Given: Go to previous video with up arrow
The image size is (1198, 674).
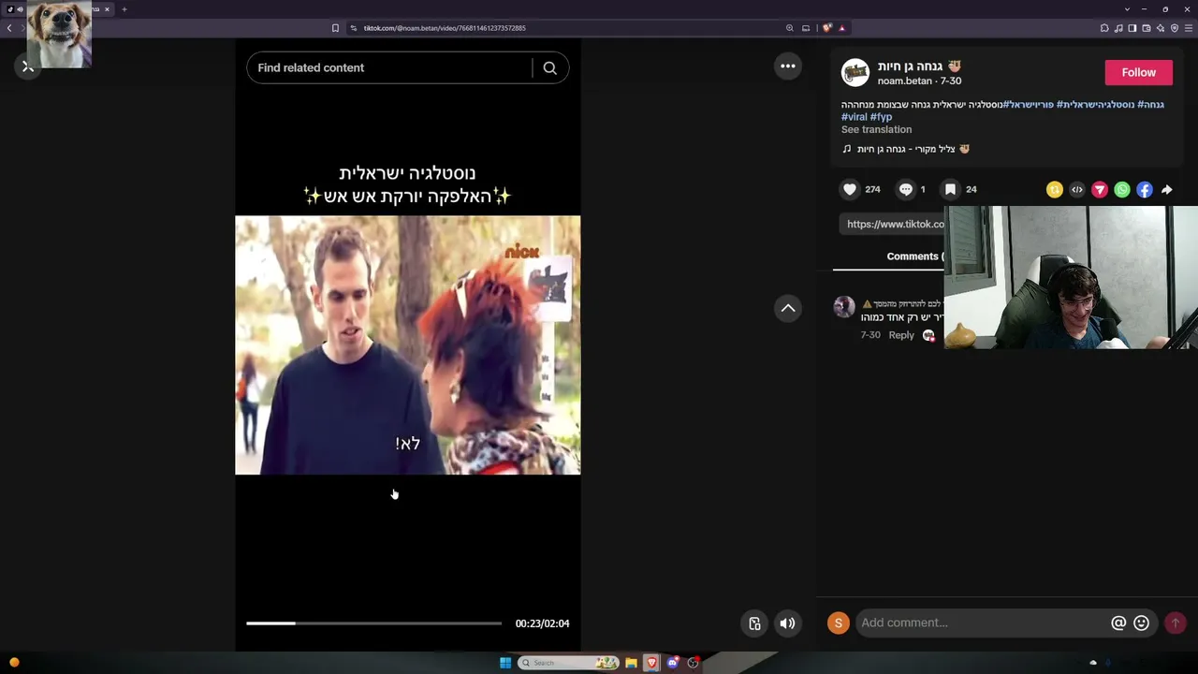Looking at the screenshot, I should (x=788, y=308).
